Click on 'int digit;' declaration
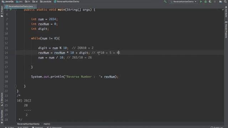This screenshot has height=128, width=228. pyautogui.click(x=40, y=29)
